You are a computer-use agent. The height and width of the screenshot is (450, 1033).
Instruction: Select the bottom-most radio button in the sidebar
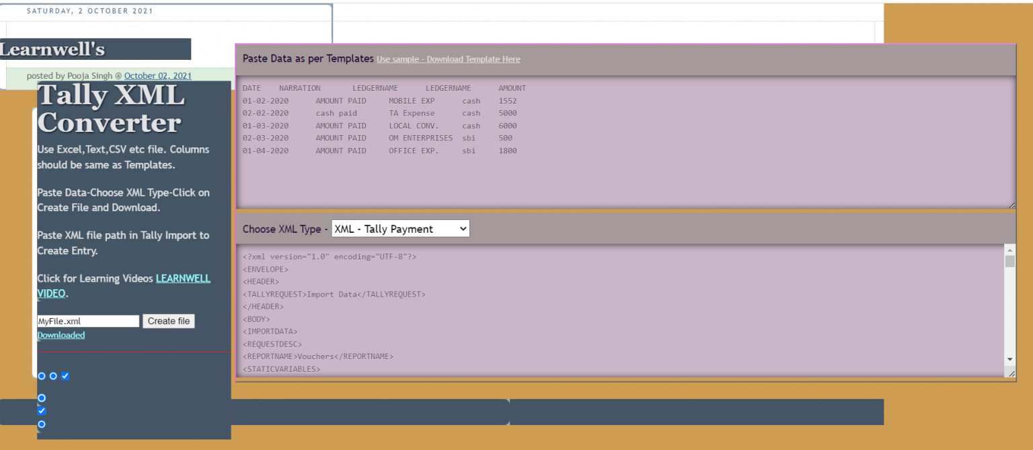41,424
